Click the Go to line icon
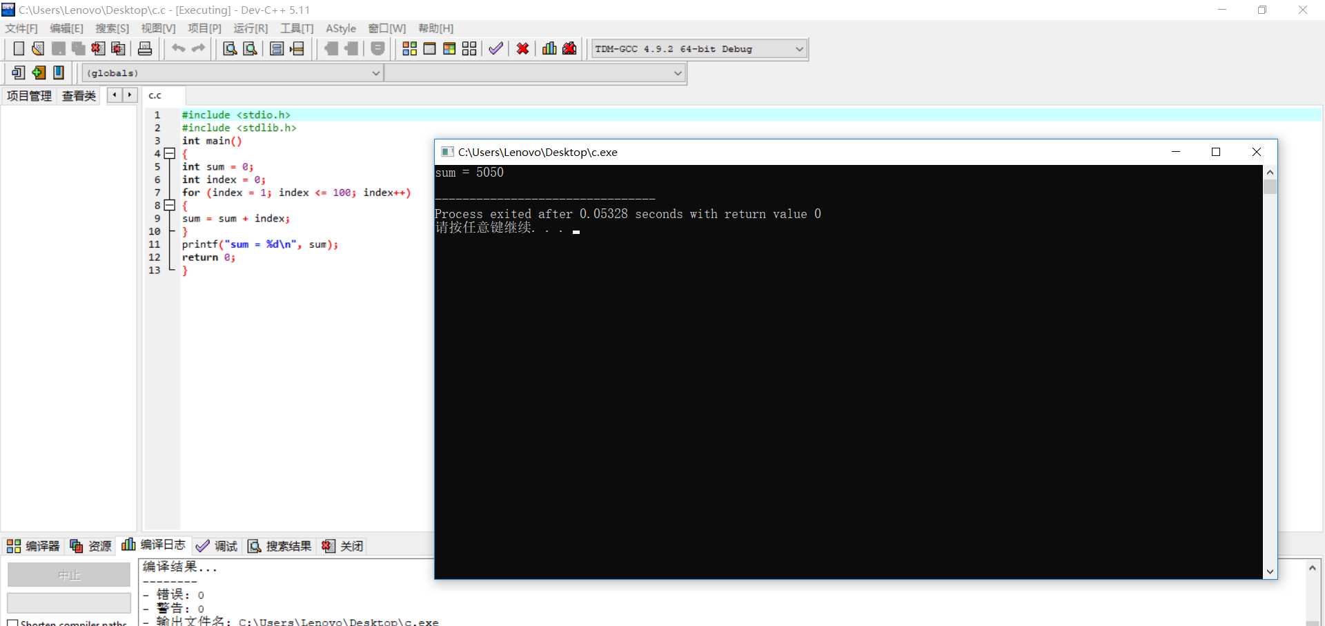1325x626 pixels. pyautogui.click(x=297, y=48)
